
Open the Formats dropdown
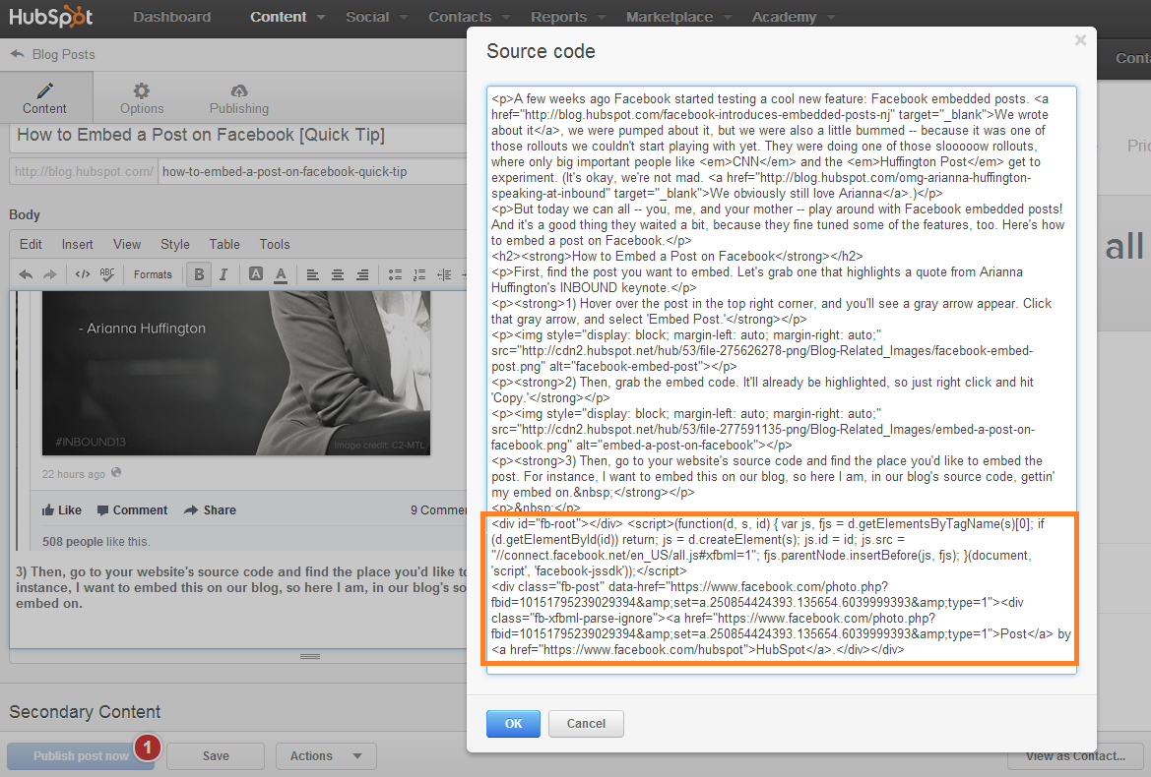154,274
